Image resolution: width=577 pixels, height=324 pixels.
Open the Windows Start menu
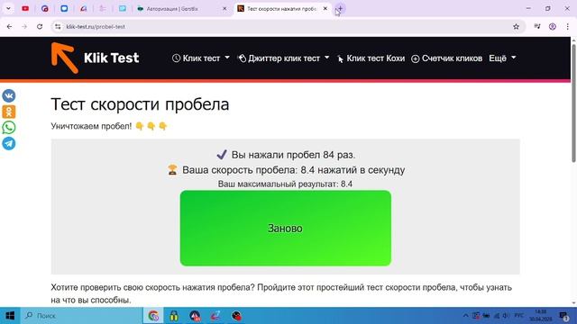[x=10, y=316]
